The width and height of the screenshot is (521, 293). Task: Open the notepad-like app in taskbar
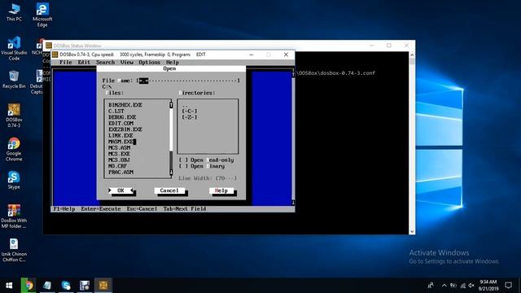[x=47, y=286]
